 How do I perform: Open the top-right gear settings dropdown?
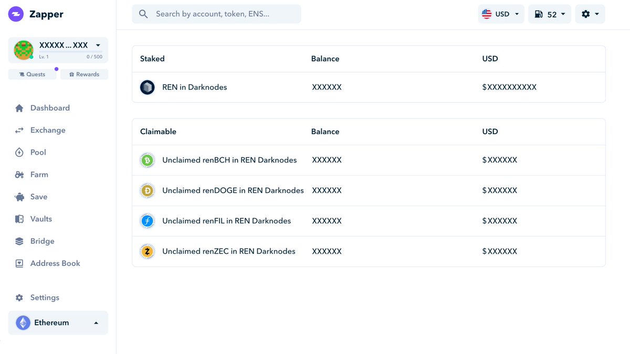(x=590, y=14)
